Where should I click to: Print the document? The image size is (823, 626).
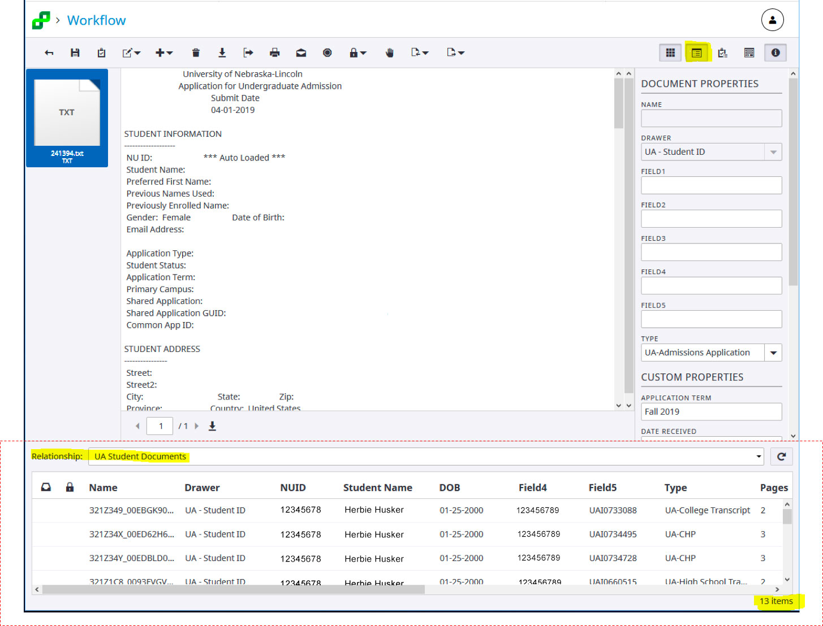click(x=274, y=53)
